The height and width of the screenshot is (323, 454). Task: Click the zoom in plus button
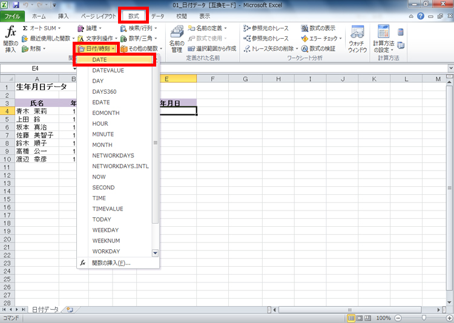tap(450, 318)
